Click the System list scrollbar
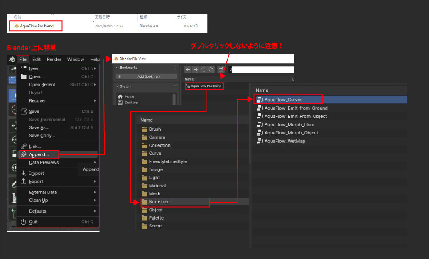429x259 pixels. click(x=174, y=99)
